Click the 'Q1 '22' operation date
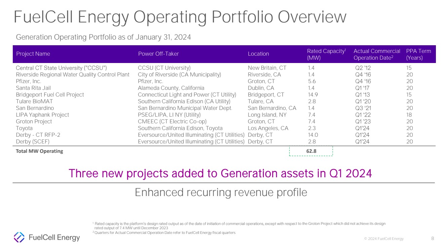This screenshot has width=448, height=251. (x=363, y=115)
